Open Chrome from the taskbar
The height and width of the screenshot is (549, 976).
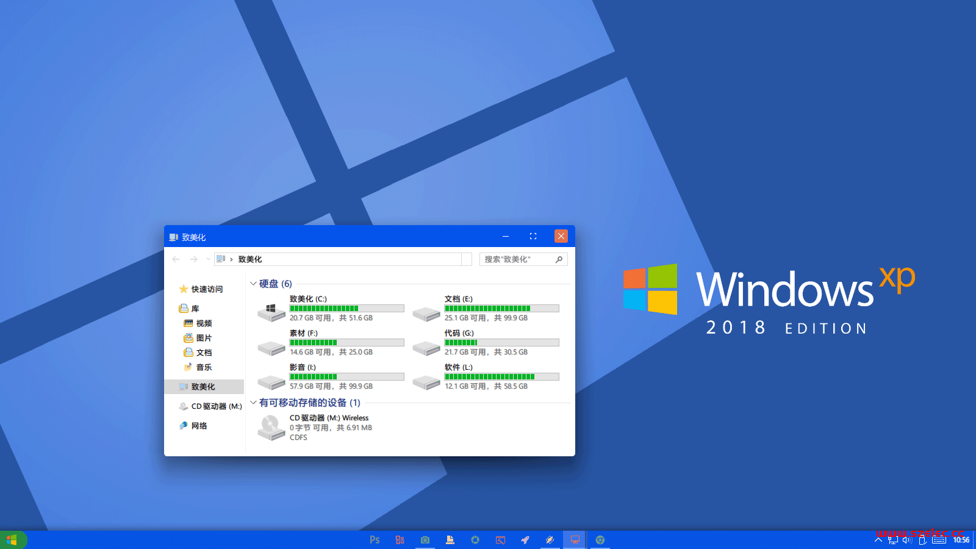coord(600,540)
